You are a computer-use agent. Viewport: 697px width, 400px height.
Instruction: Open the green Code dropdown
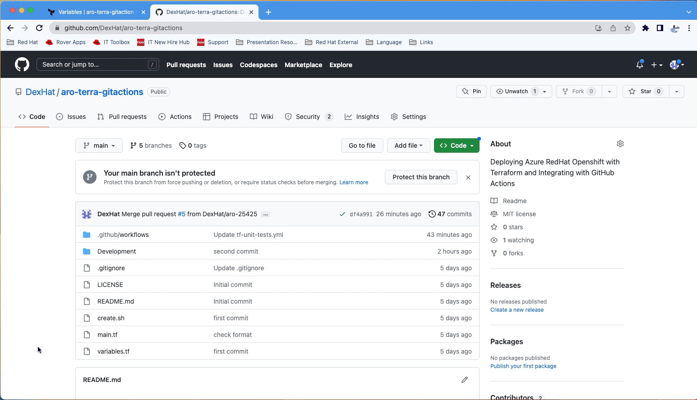457,145
